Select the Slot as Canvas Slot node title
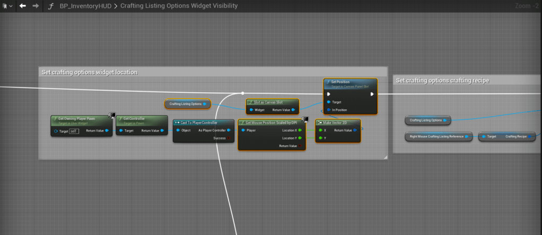 point(268,102)
